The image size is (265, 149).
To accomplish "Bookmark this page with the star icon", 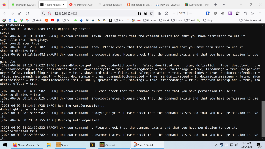I will point(151,13).
